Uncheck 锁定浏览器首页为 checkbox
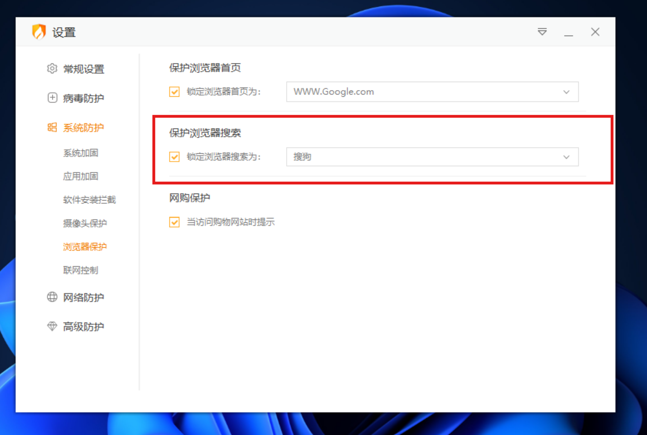The height and width of the screenshot is (435, 647). (x=174, y=92)
